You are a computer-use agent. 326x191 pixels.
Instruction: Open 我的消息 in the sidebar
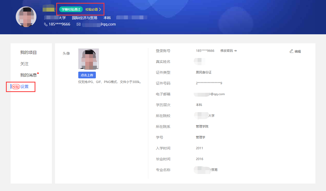29,75
